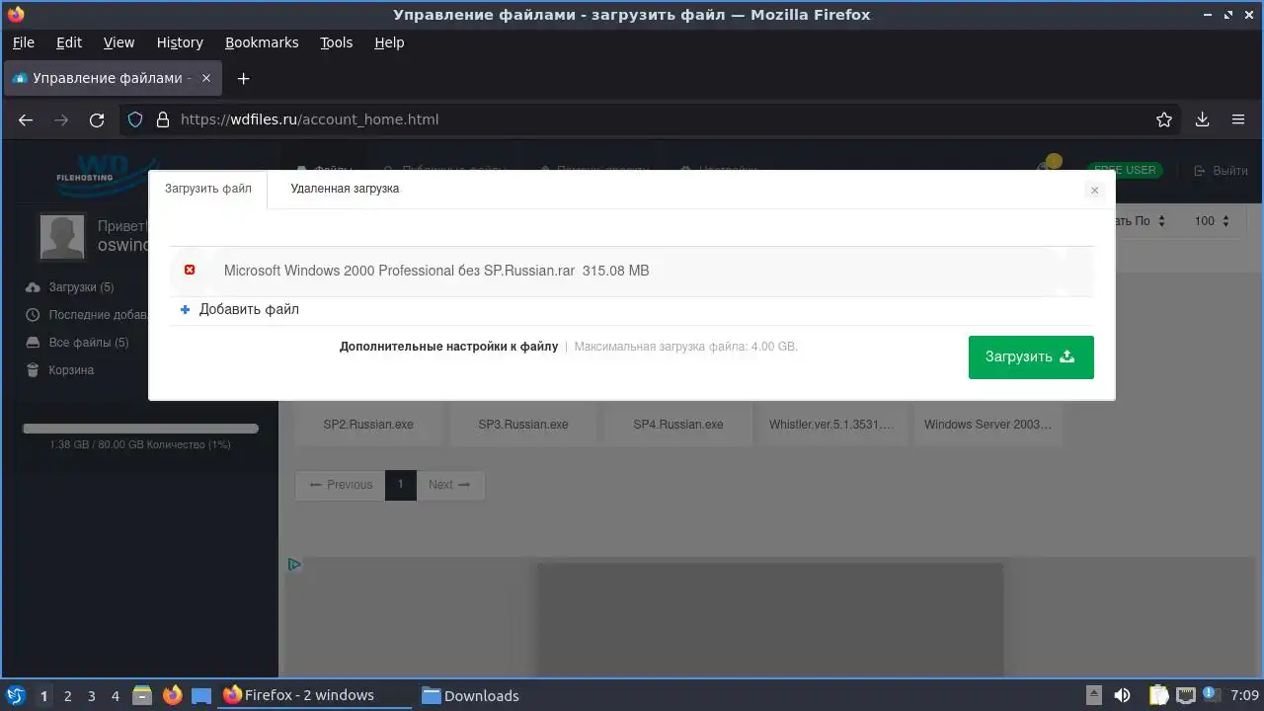Switch to workspace 2

point(67,696)
